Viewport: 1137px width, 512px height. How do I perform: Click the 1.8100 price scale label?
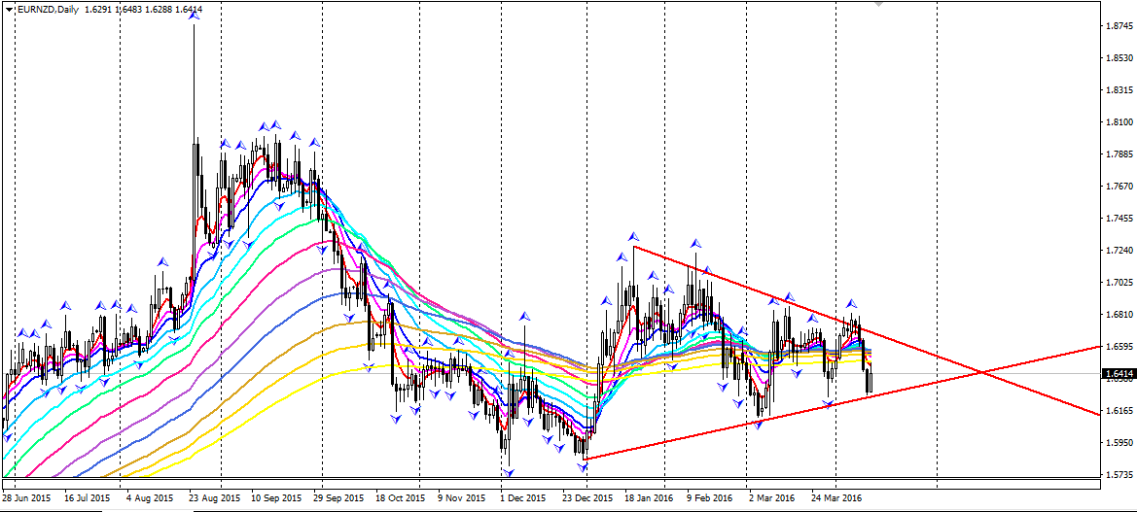click(x=1119, y=122)
